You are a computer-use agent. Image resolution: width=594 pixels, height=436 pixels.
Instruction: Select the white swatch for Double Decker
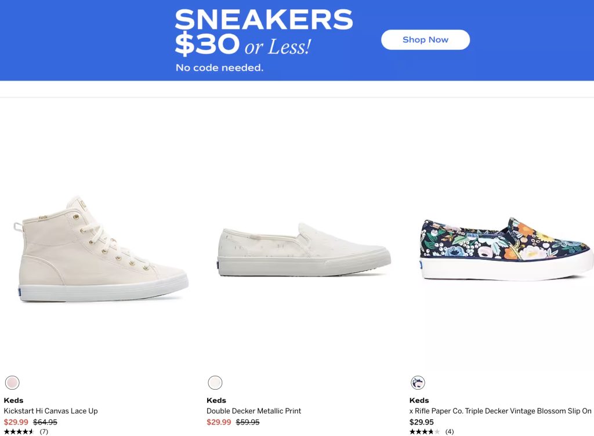(215, 383)
